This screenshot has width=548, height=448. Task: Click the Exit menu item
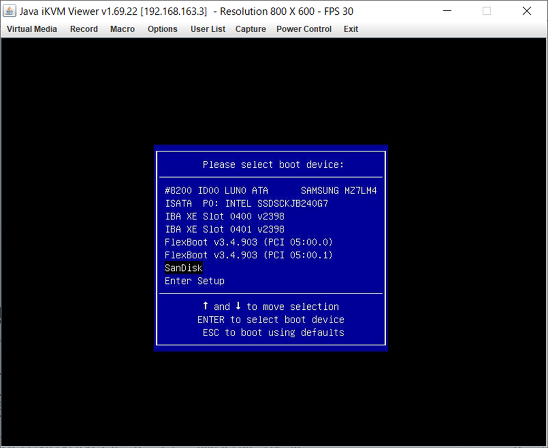pos(351,29)
